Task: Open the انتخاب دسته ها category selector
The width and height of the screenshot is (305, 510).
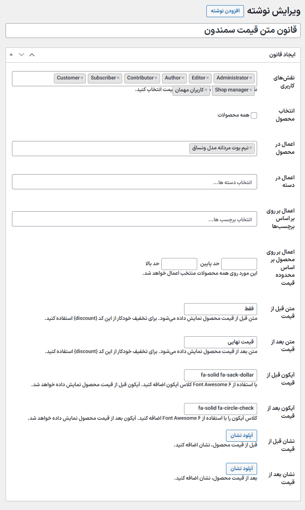Action: [x=135, y=182]
